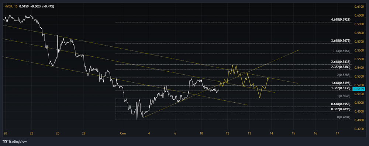Click date 26 on the time axis
This screenshot has height=146, width=369.
(58, 133)
